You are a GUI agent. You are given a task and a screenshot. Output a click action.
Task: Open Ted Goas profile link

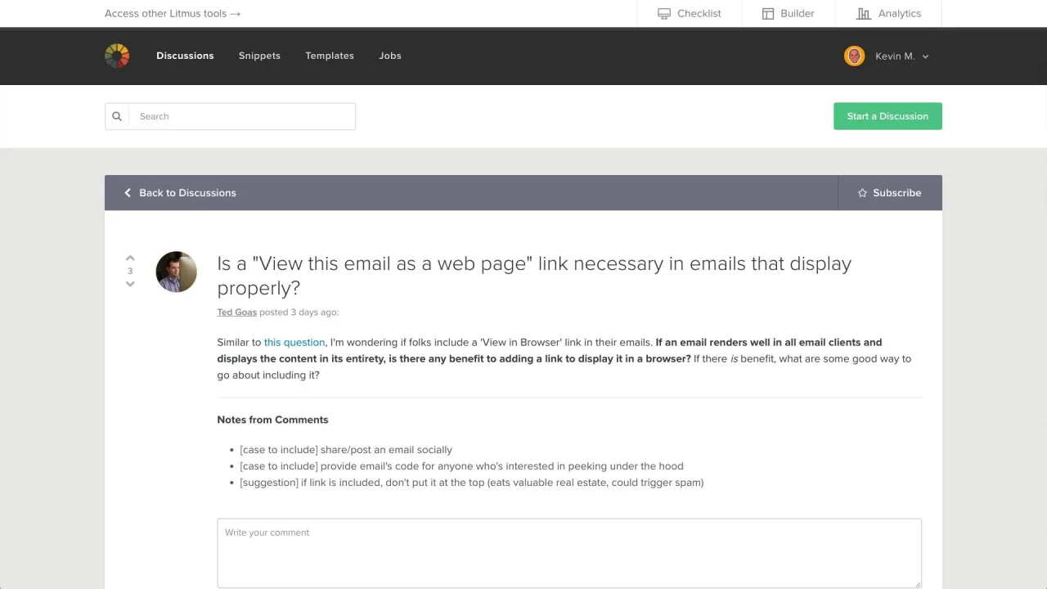236,312
